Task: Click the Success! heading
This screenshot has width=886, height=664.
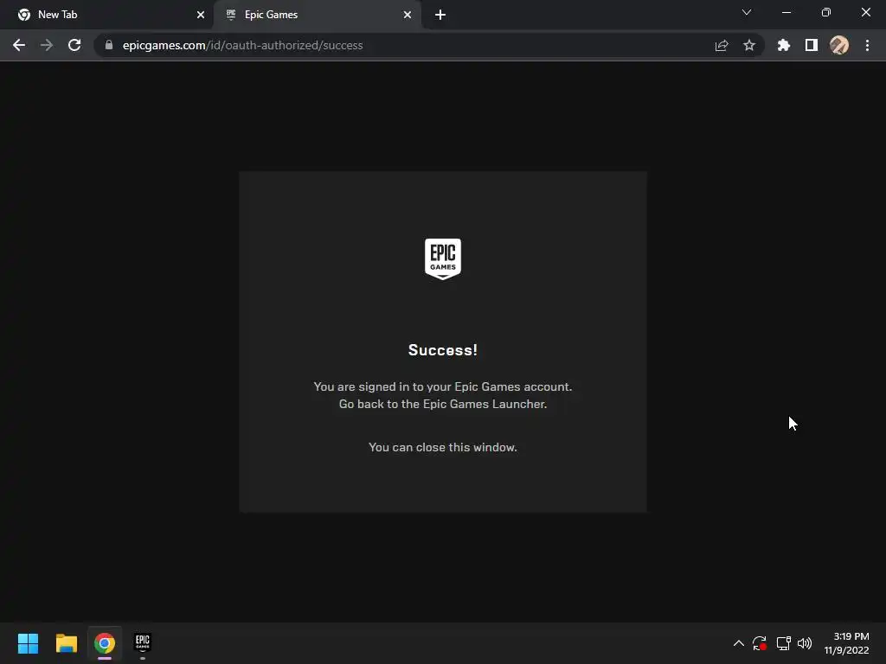Action: coord(443,350)
